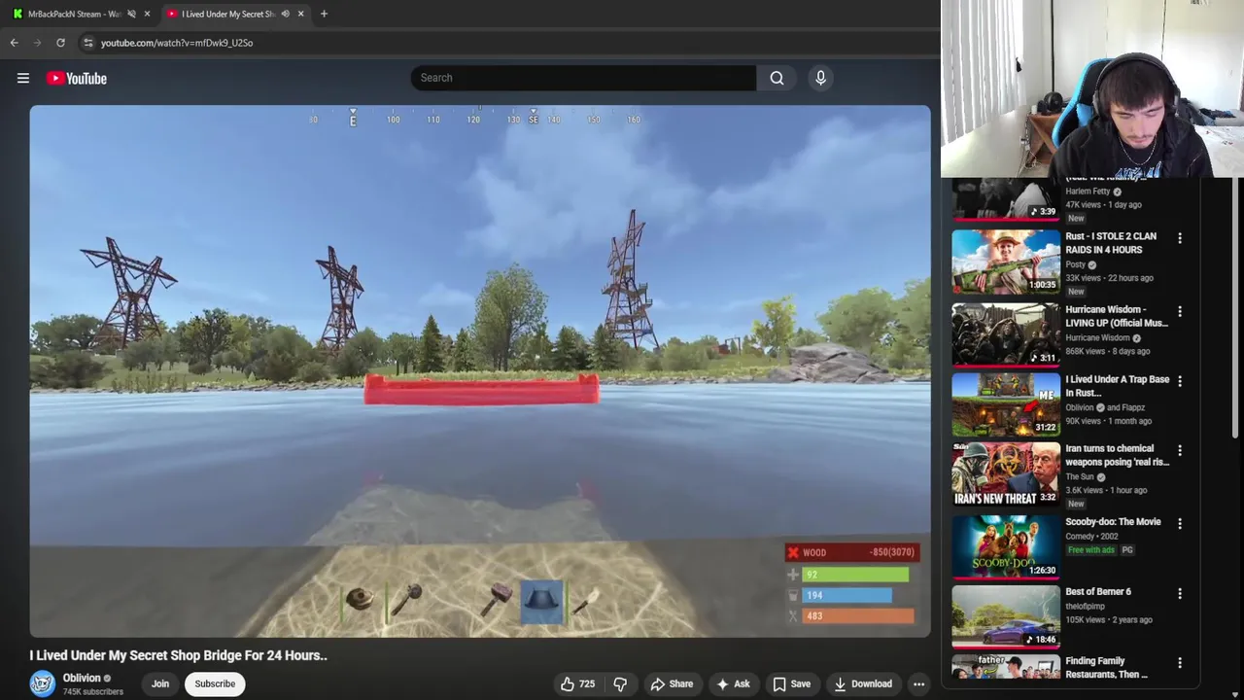This screenshot has height=700, width=1244.
Task: Join the Oblivion channel membership
Action: pos(160,683)
